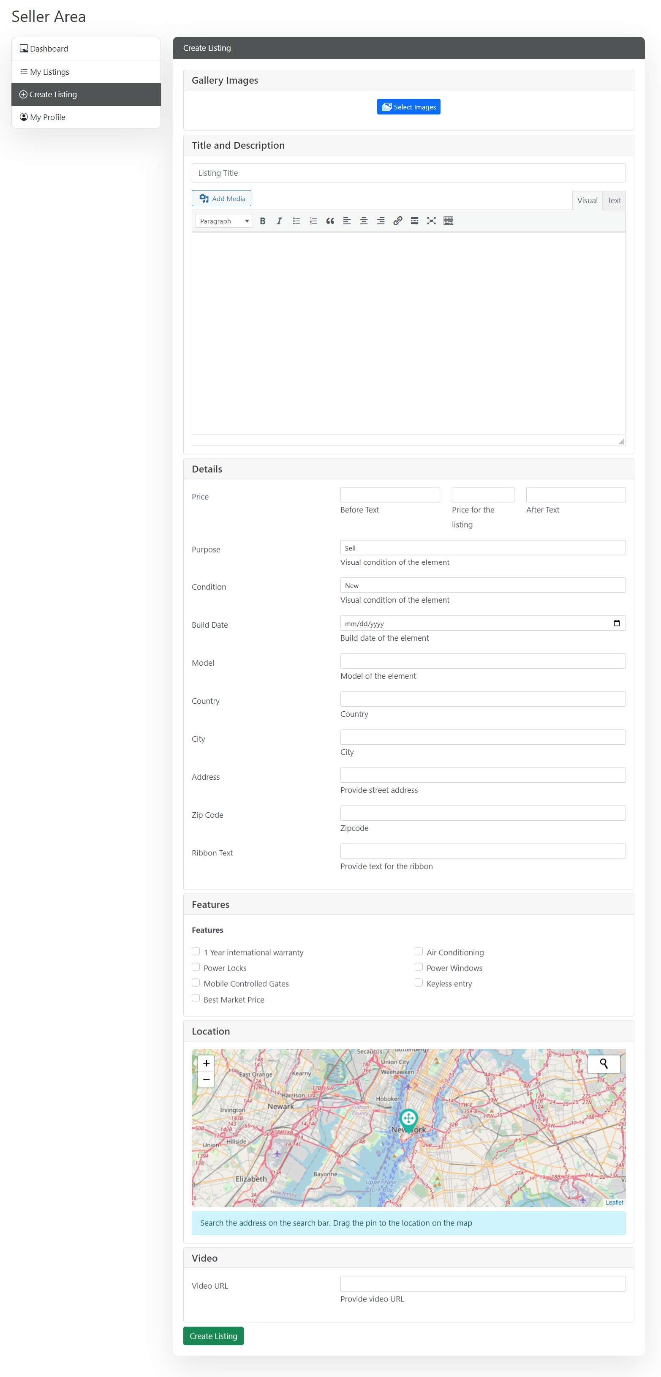Screen dimensions: 661x1377
Task: Focus the price Before Text field
Action: (390, 495)
